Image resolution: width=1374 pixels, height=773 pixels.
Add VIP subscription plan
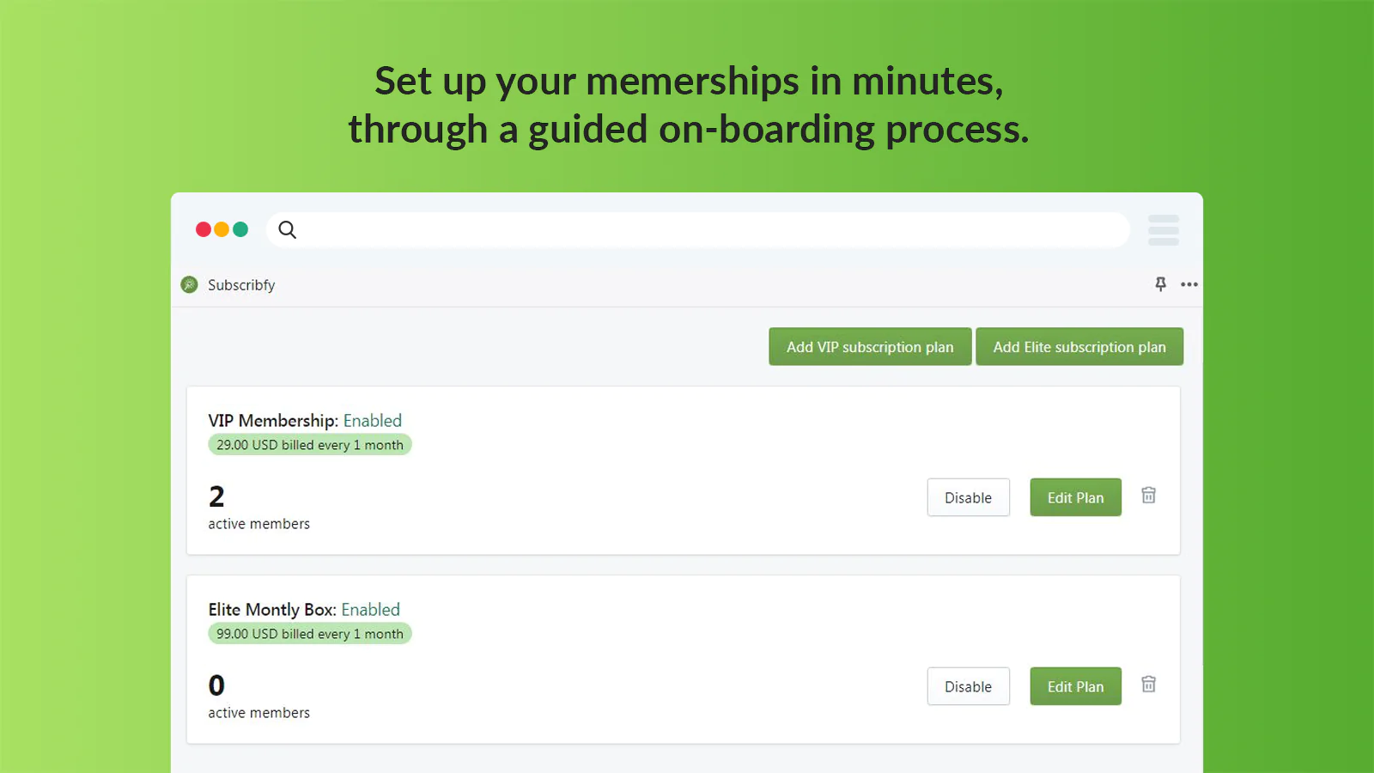tap(870, 346)
